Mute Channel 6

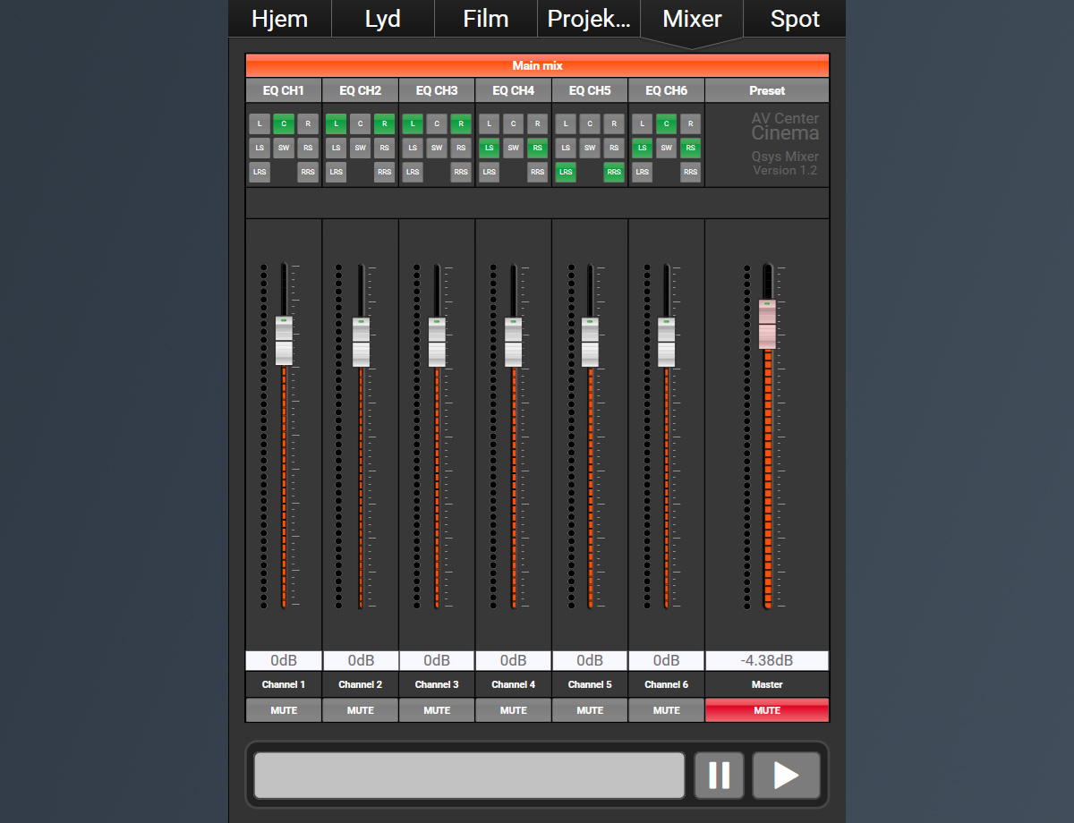666,710
